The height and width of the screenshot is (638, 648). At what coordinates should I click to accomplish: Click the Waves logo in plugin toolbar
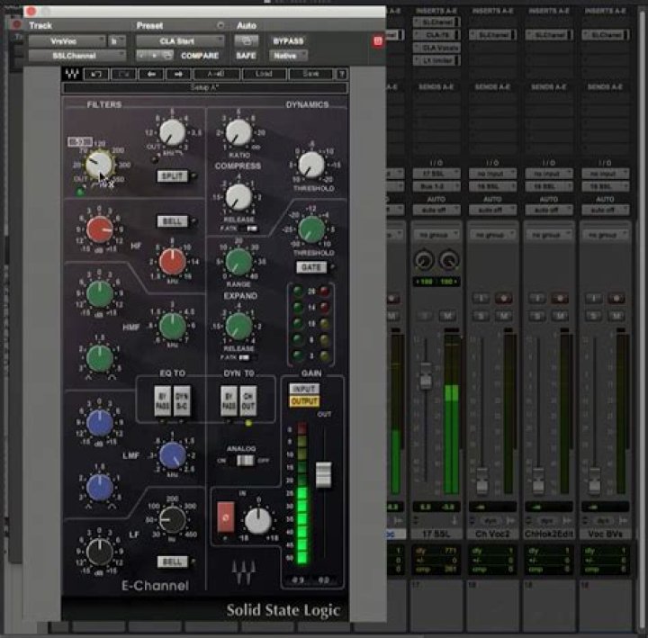coord(72,74)
